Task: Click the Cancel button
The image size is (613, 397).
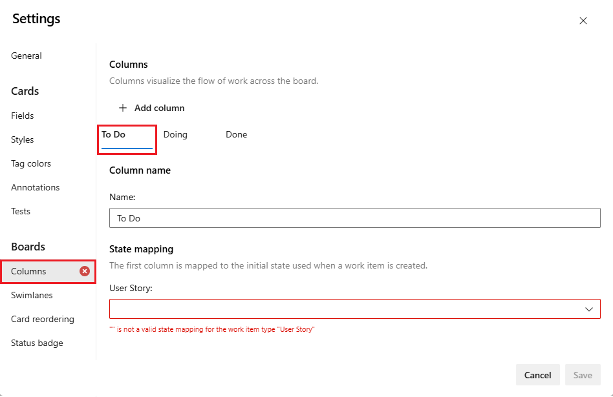Action: tap(537, 374)
